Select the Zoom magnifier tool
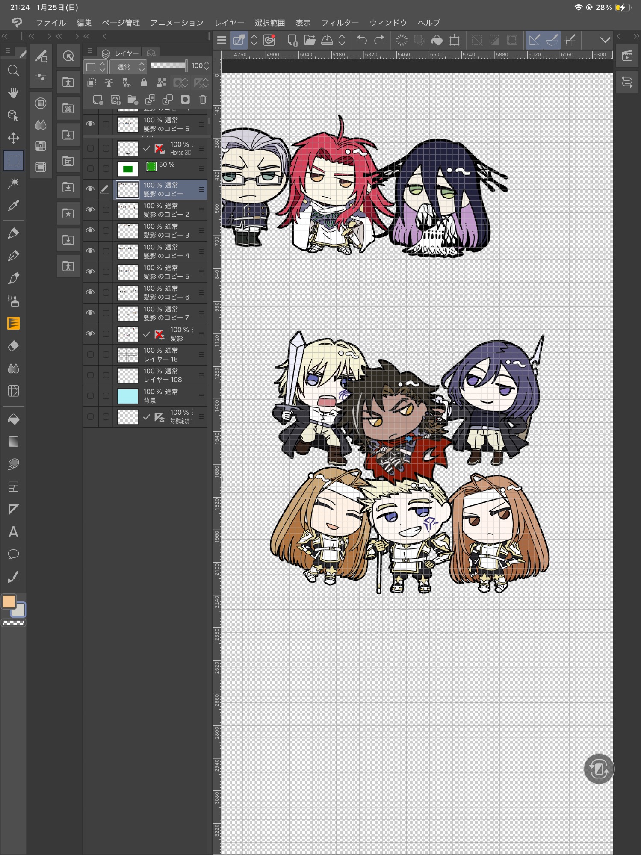The height and width of the screenshot is (855, 641). pos(13,71)
